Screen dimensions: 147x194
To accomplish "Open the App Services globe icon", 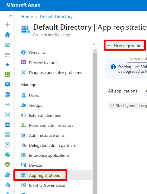I will (7, 95).
